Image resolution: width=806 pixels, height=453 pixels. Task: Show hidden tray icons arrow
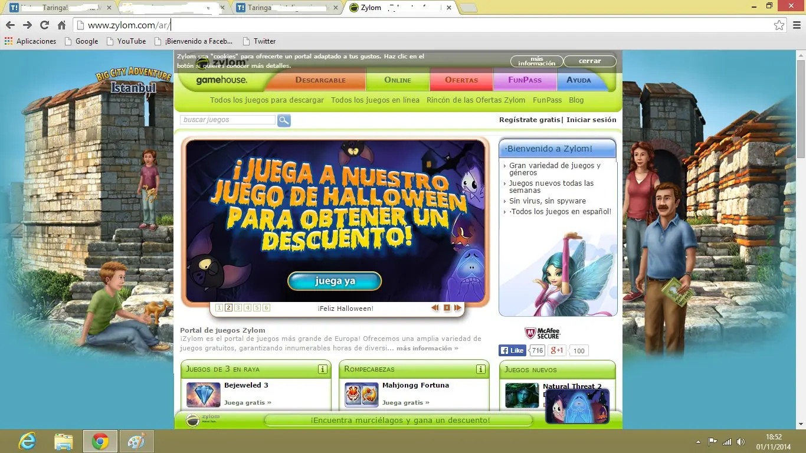699,442
